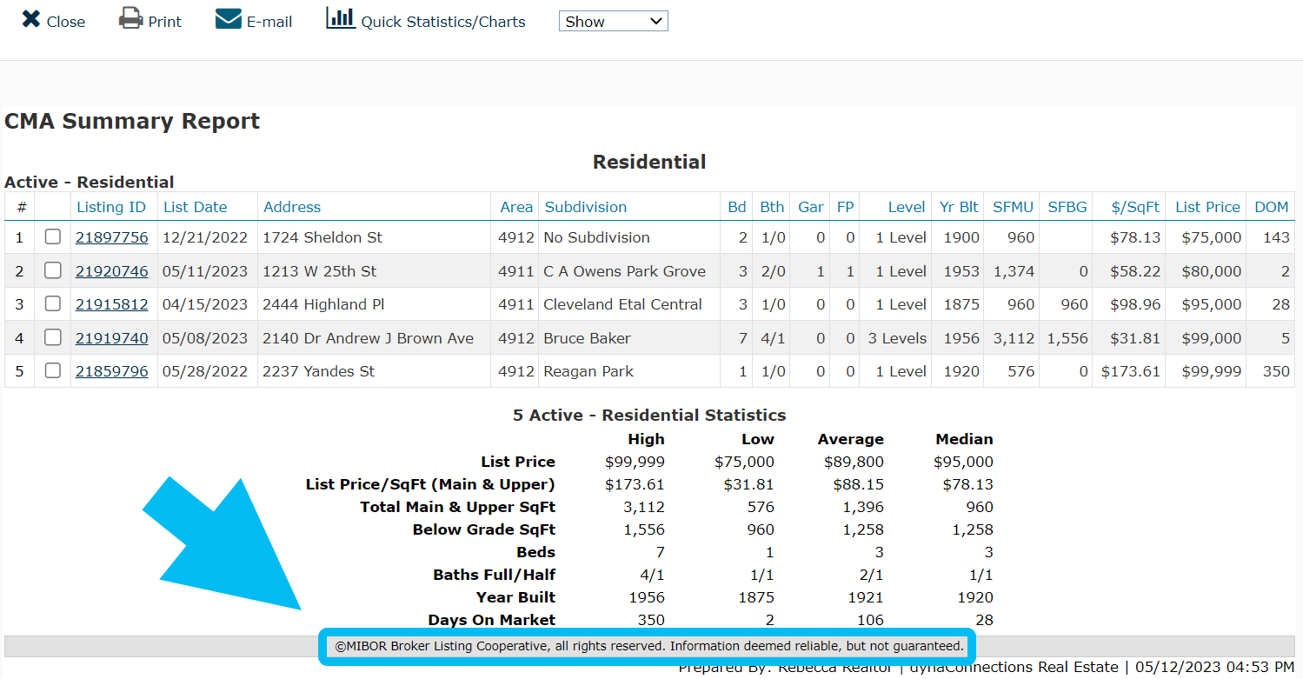Check the box for 1213 W 25th St

[53, 270]
